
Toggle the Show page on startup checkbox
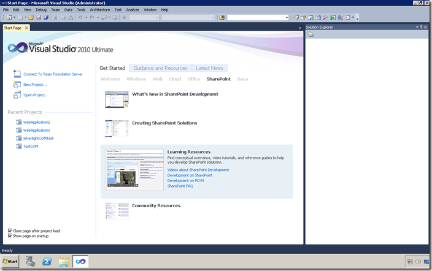[x=10, y=236]
